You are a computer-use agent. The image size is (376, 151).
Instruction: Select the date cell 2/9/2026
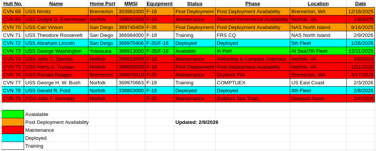click(x=361, y=35)
